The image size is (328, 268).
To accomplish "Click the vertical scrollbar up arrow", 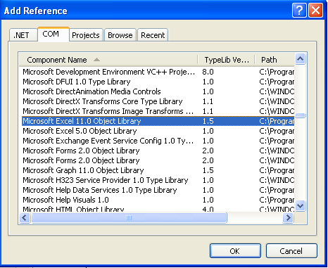I will coord(301,58).
